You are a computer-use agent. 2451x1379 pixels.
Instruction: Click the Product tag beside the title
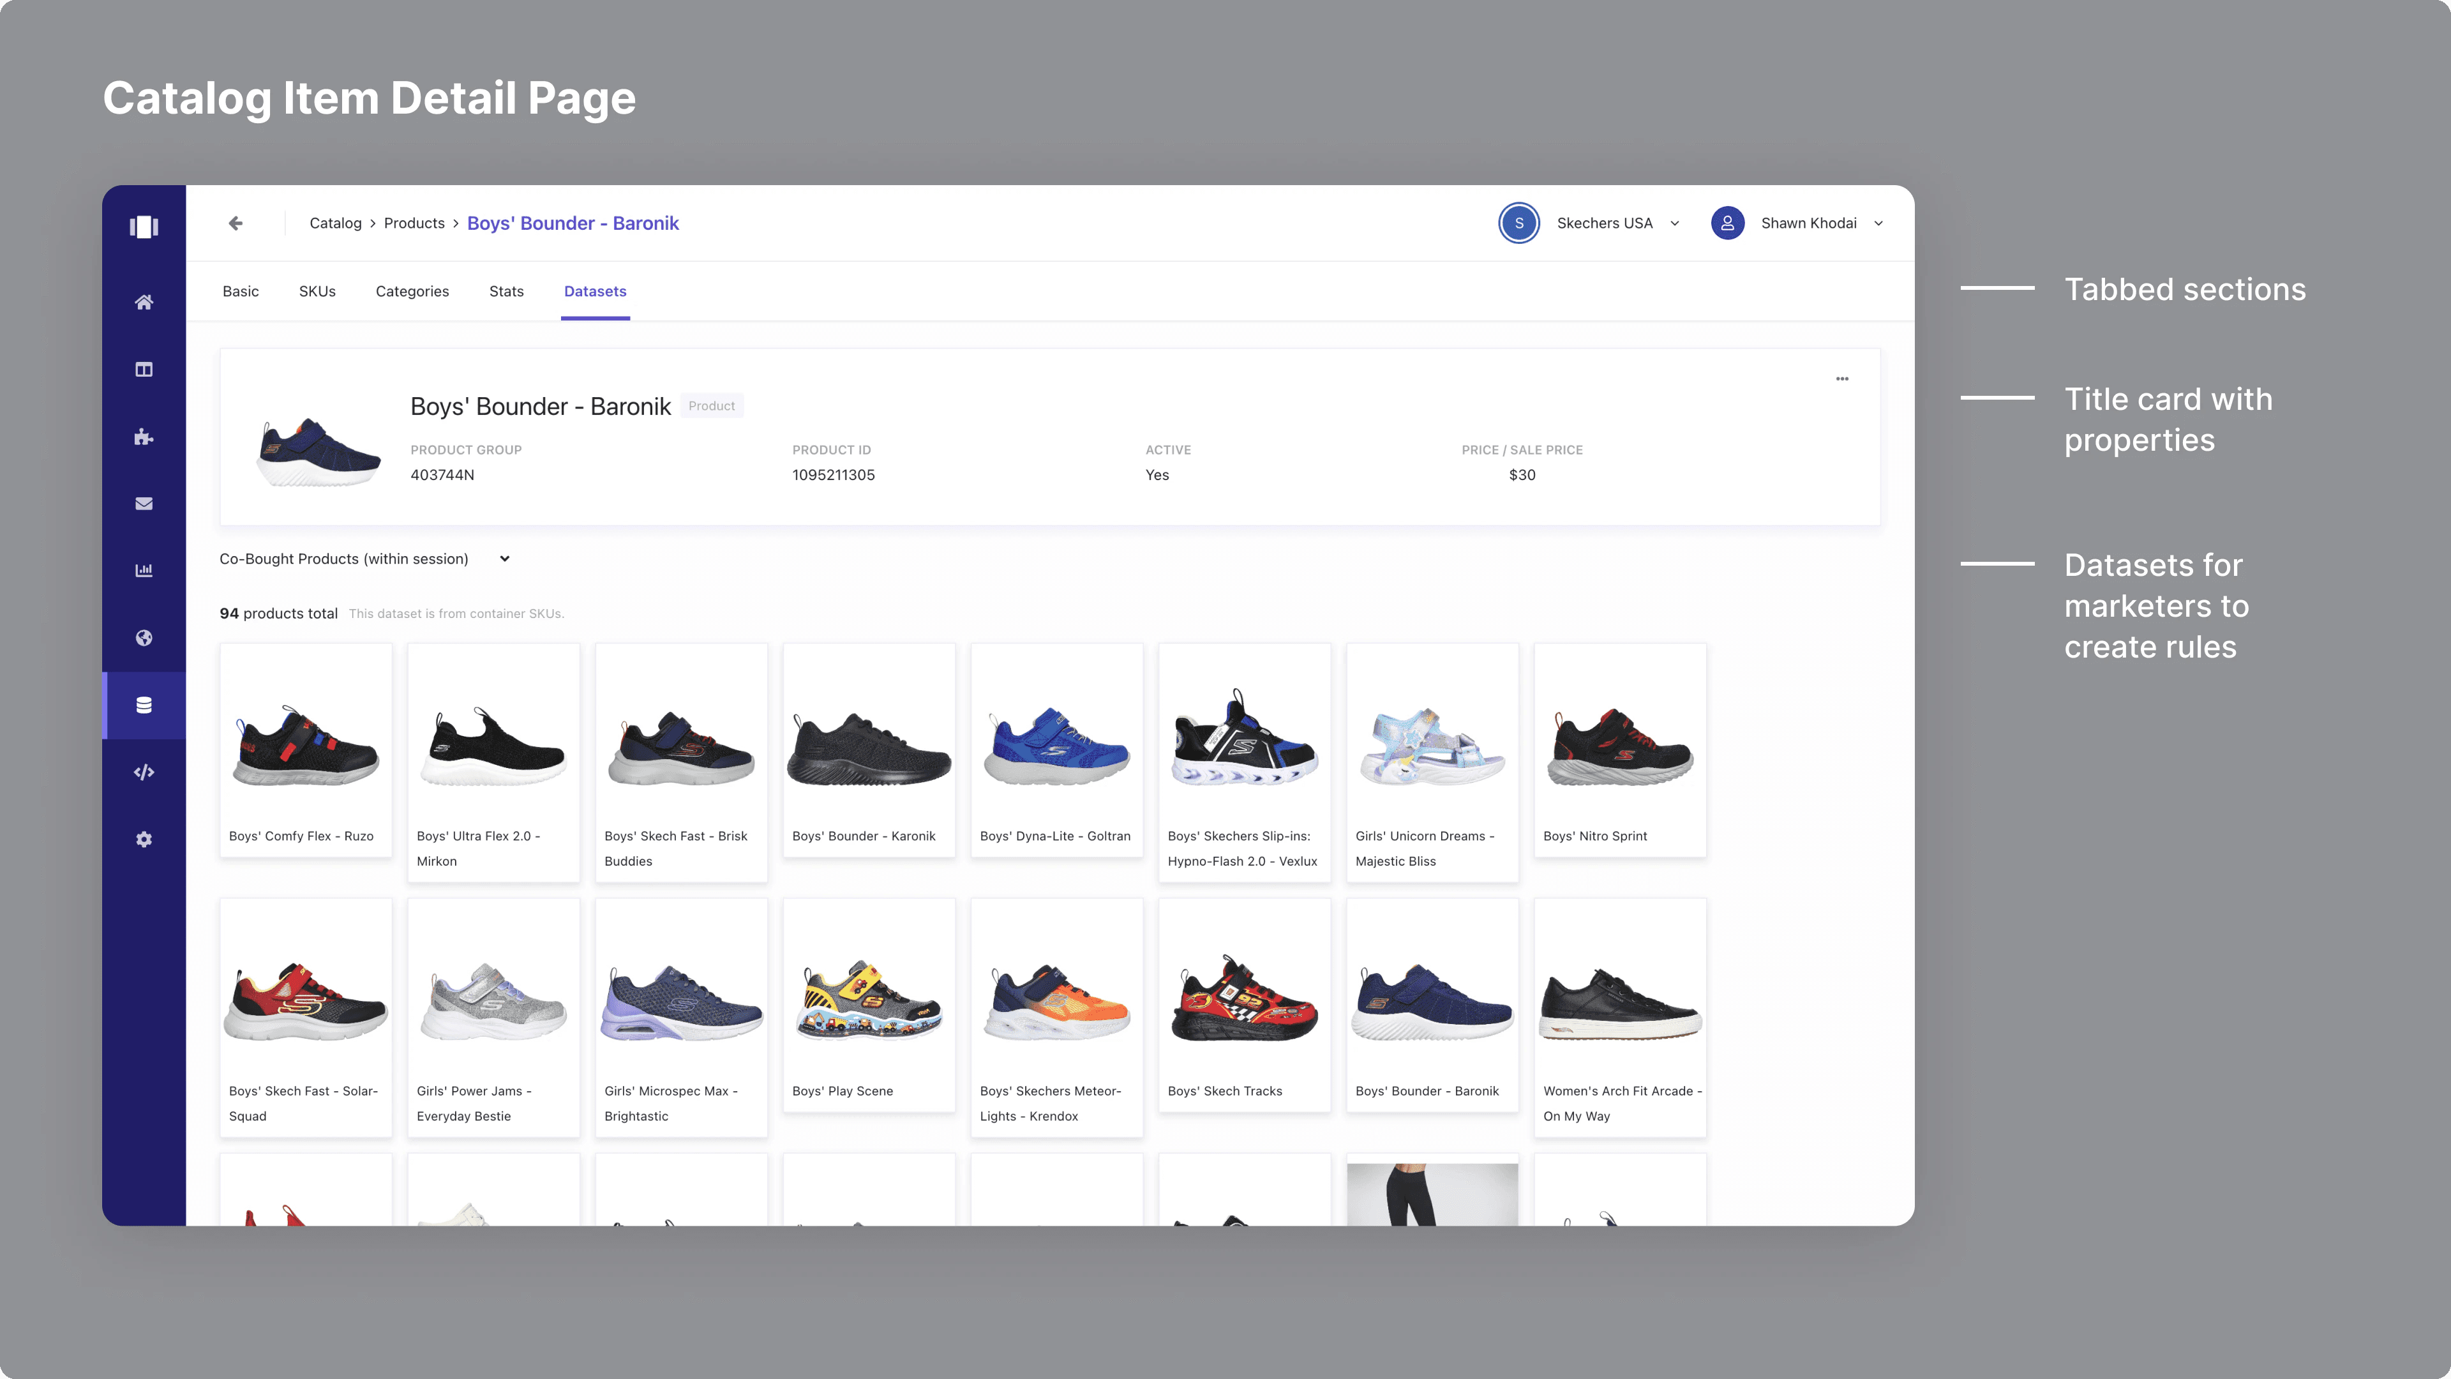(712, 405)
